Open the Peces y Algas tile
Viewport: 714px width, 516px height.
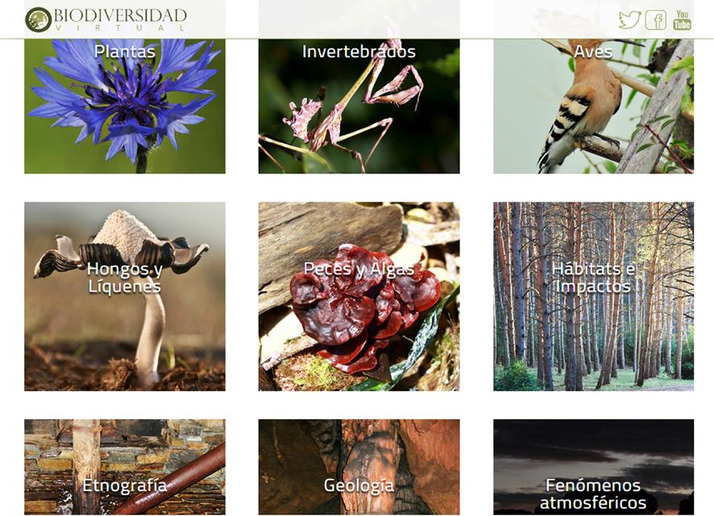(x=359, y=297)
